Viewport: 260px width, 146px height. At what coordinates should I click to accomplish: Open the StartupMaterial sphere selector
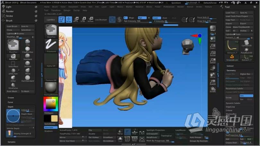point(51,89)
